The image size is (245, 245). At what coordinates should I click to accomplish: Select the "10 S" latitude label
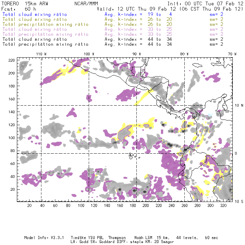pos(239,202)
